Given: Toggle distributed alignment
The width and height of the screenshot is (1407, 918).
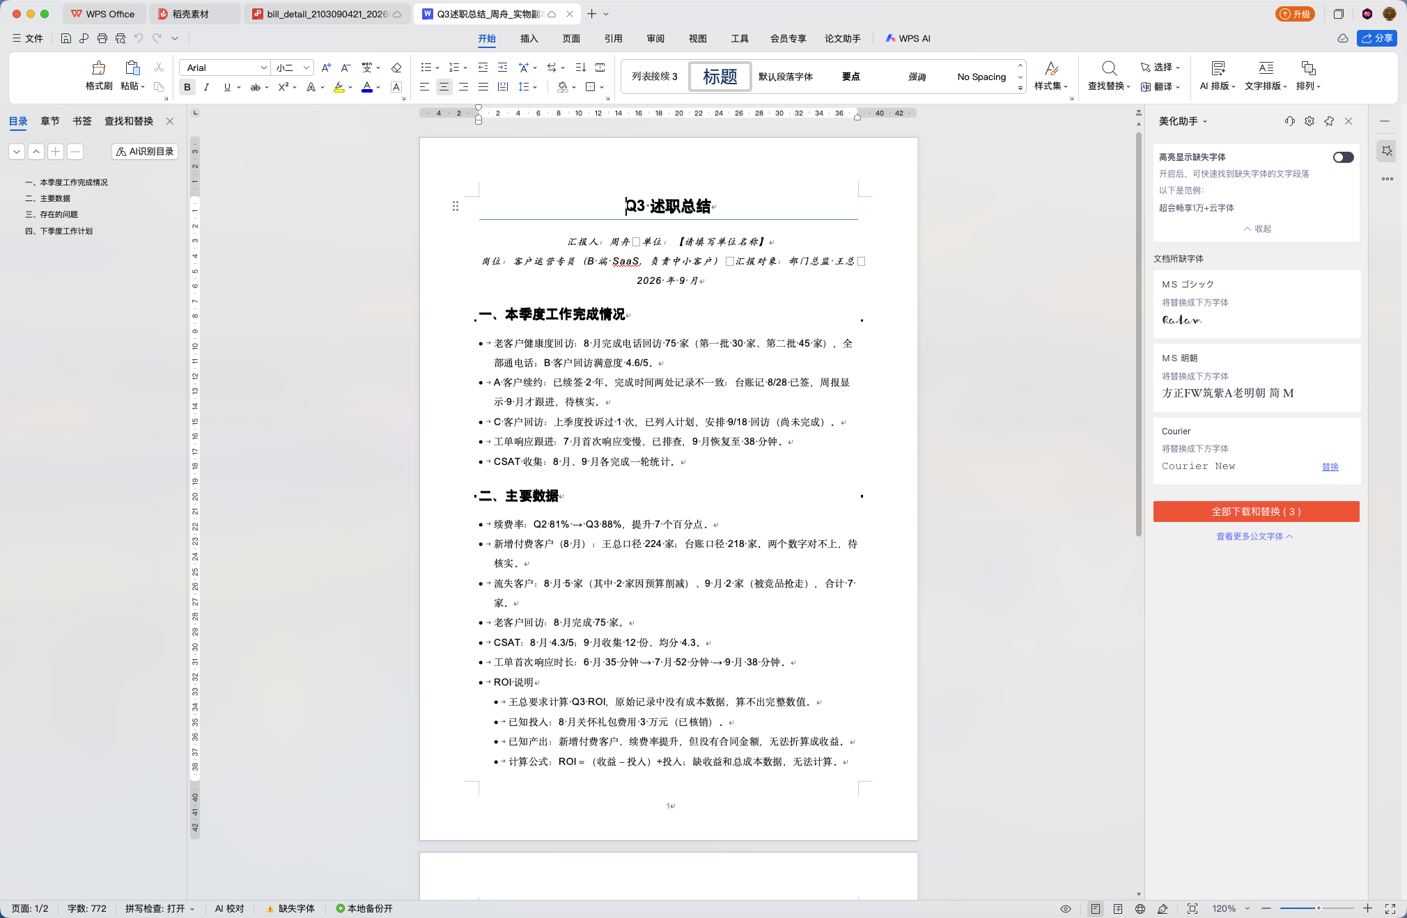Looking at the screenshot, I should [x=502, y=87].
